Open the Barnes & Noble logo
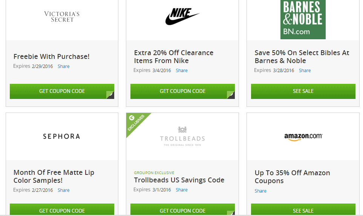The width and height of the screenshot is (363, 216). (x=303, y=20)
